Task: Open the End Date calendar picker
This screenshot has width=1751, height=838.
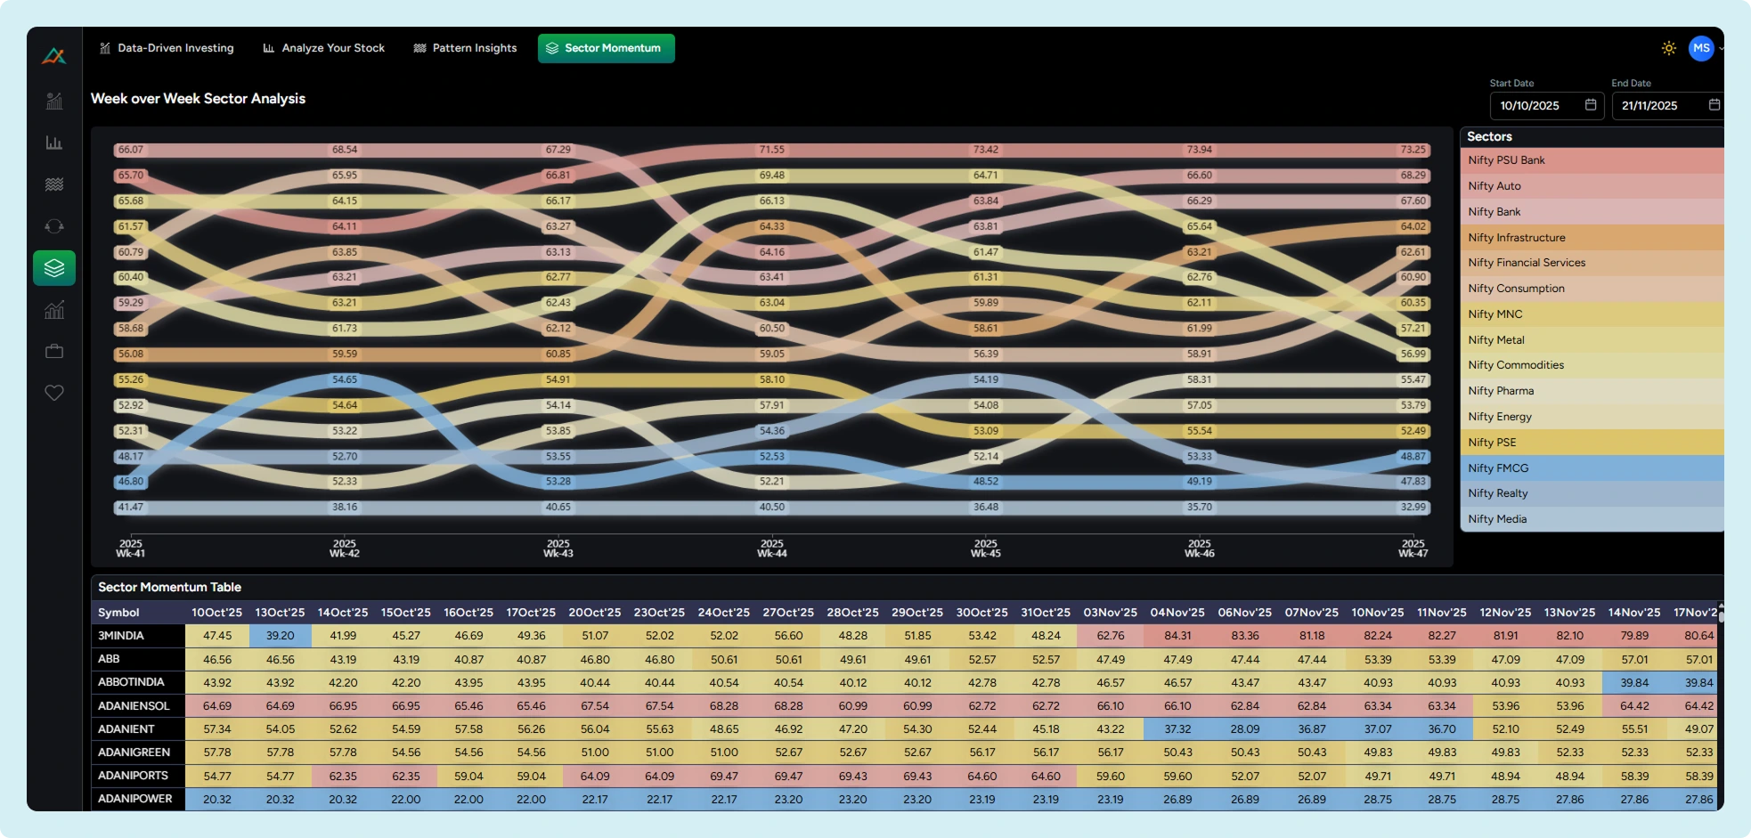Action: tap(1714, 105)
